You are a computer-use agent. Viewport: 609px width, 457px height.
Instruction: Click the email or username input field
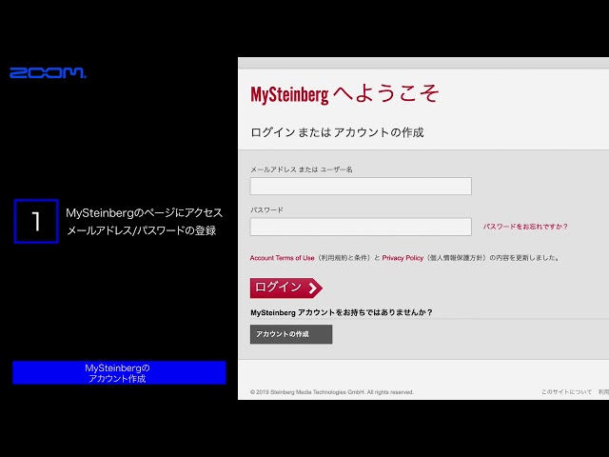point(361,187)
